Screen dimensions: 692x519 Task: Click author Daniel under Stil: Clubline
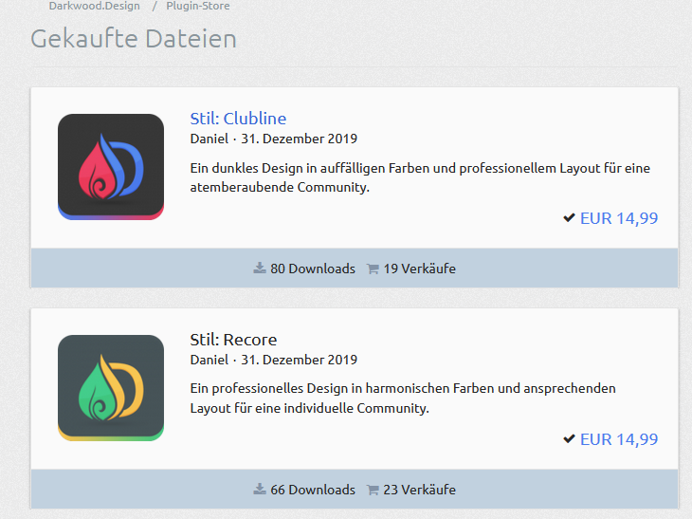coord(209,139)
